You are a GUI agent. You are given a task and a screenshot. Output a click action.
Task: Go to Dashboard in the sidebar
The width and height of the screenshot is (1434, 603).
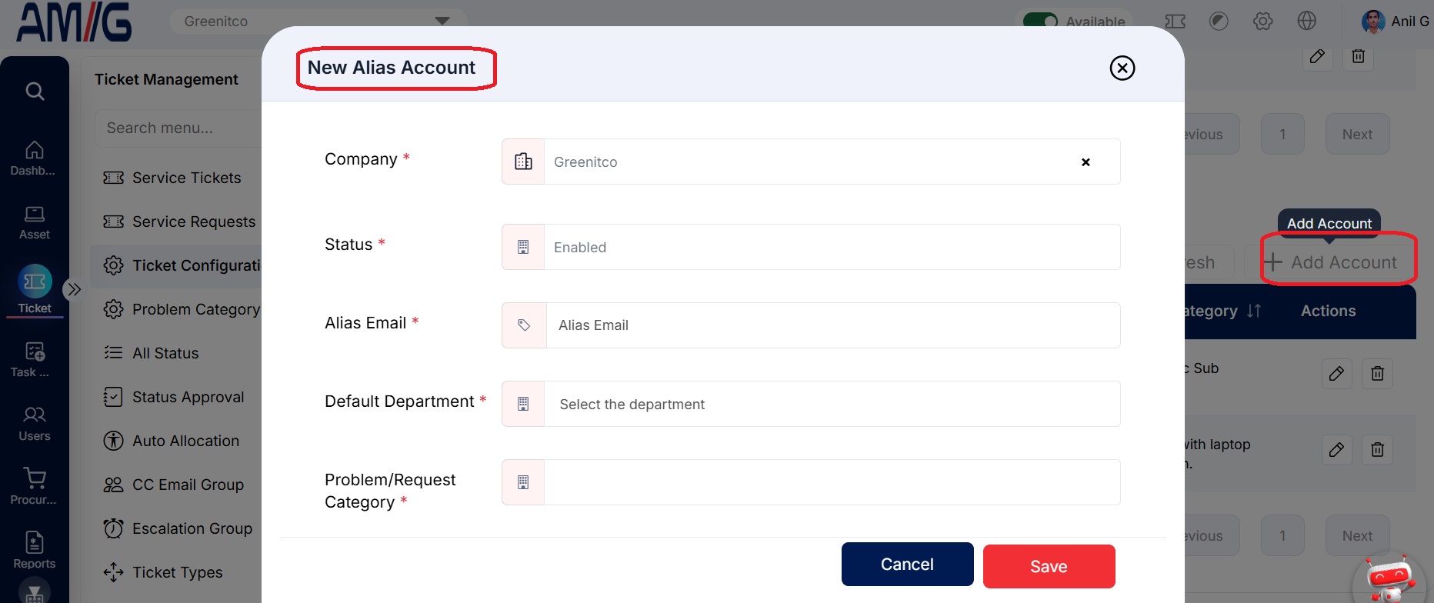click(x=33, y=158)
